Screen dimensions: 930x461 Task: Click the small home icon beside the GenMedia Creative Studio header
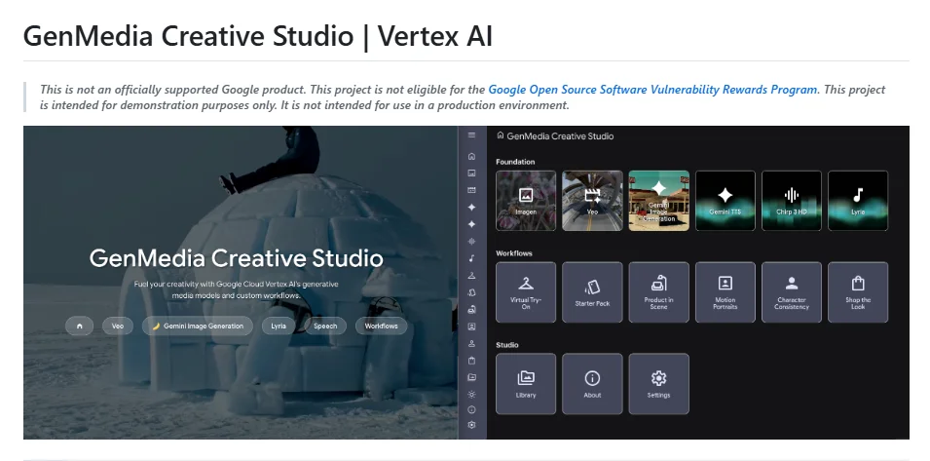[500, 135]
